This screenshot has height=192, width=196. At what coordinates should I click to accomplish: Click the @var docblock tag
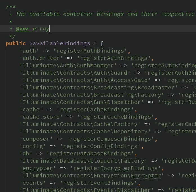tap(22, 29)
